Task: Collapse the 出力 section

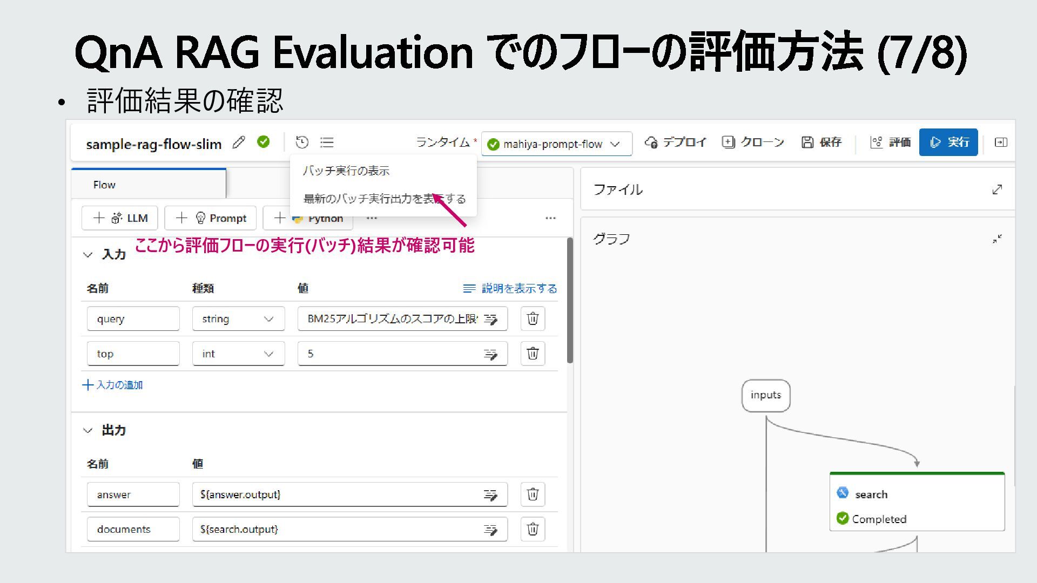Action: [x=88, y=431]
